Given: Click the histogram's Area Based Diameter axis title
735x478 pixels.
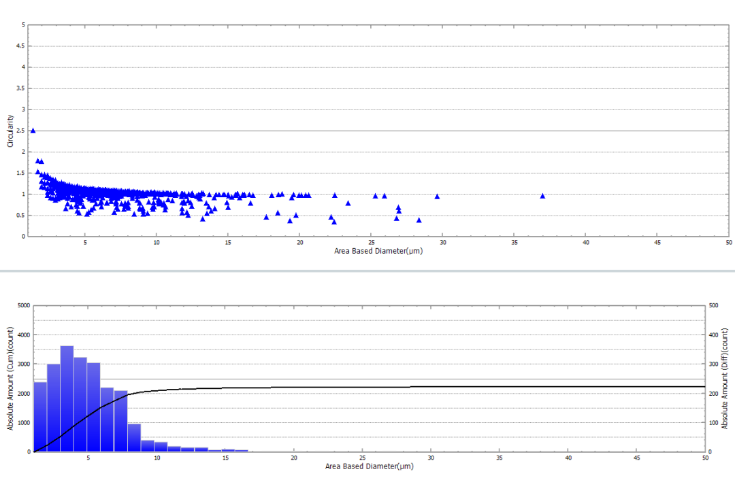Looking at the screenshot, I should tap(369, 466).
